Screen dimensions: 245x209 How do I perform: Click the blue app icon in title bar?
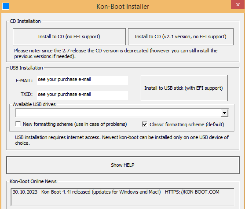6,6
